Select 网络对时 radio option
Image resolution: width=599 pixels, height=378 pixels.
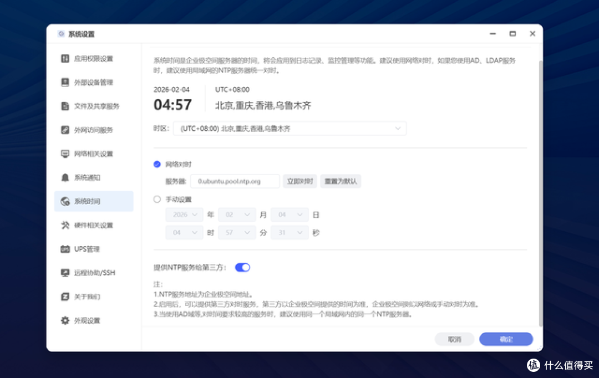157,164
